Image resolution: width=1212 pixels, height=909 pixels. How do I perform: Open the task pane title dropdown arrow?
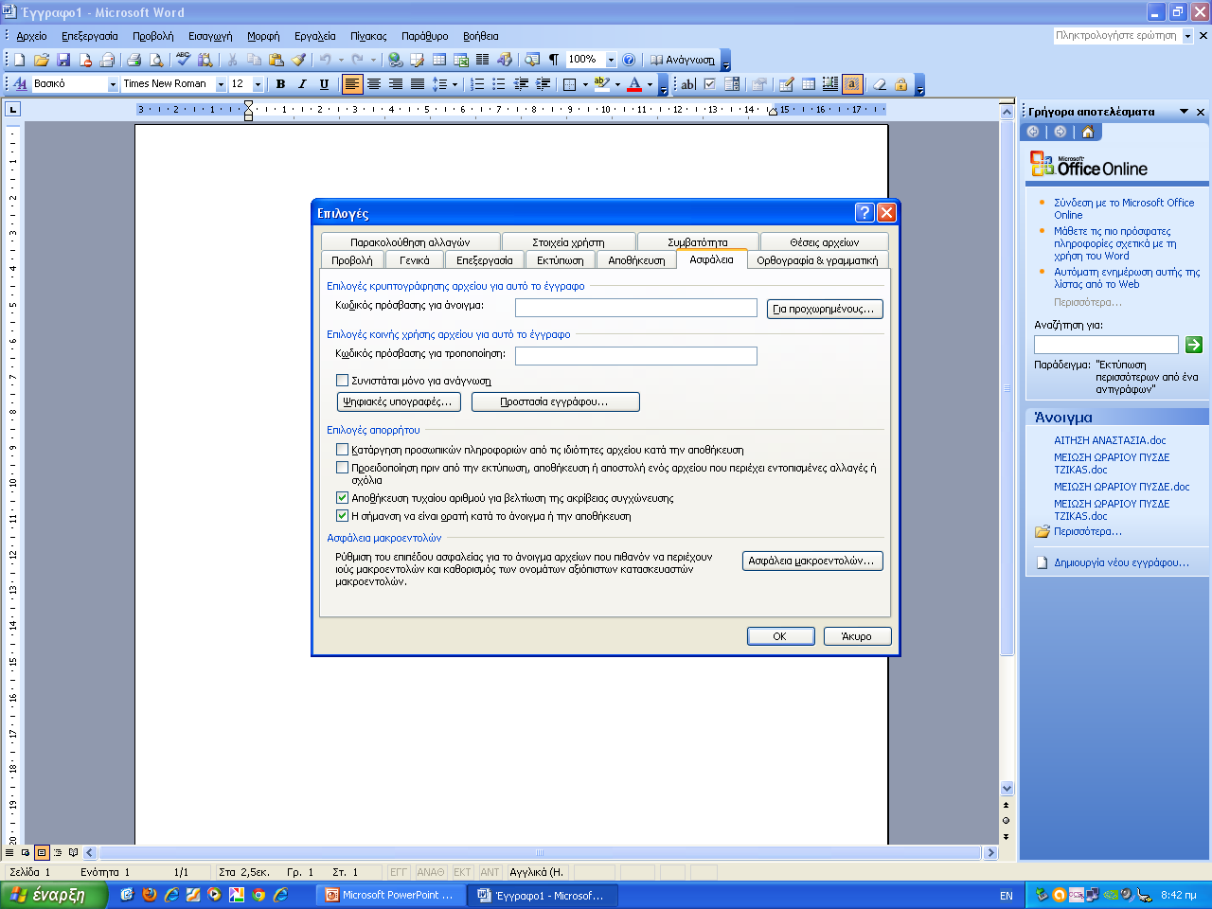pos(1184,112)
